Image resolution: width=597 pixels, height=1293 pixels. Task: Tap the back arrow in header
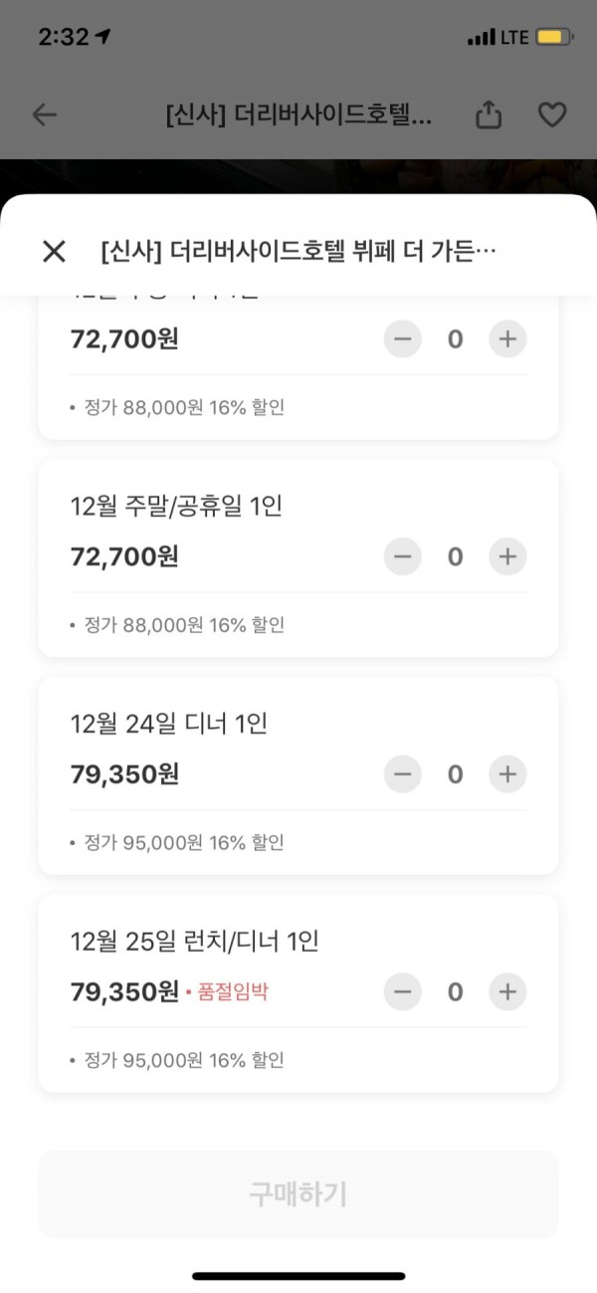coord(45,114)
